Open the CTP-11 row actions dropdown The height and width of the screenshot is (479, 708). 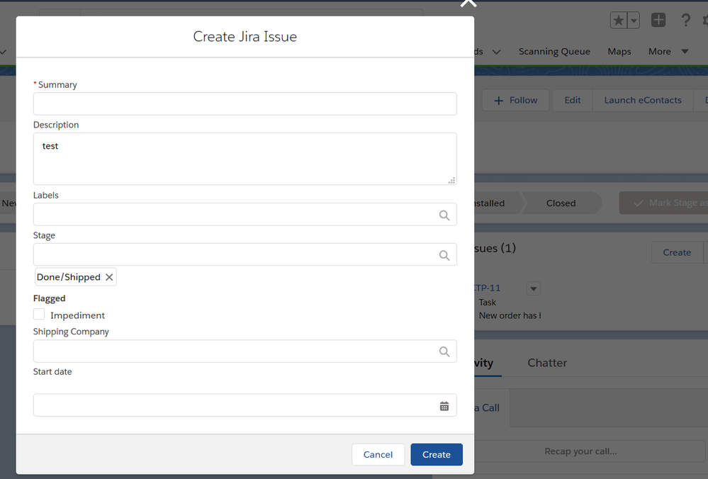pos(533,288)
